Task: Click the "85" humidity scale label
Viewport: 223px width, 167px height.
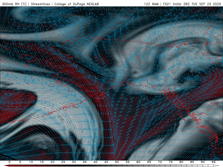Action: pyautogui.click(x=192, y=162)
